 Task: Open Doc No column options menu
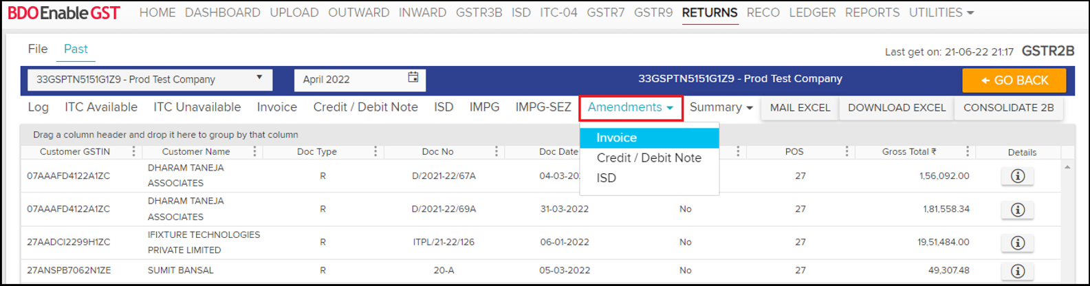pos(497,151)
